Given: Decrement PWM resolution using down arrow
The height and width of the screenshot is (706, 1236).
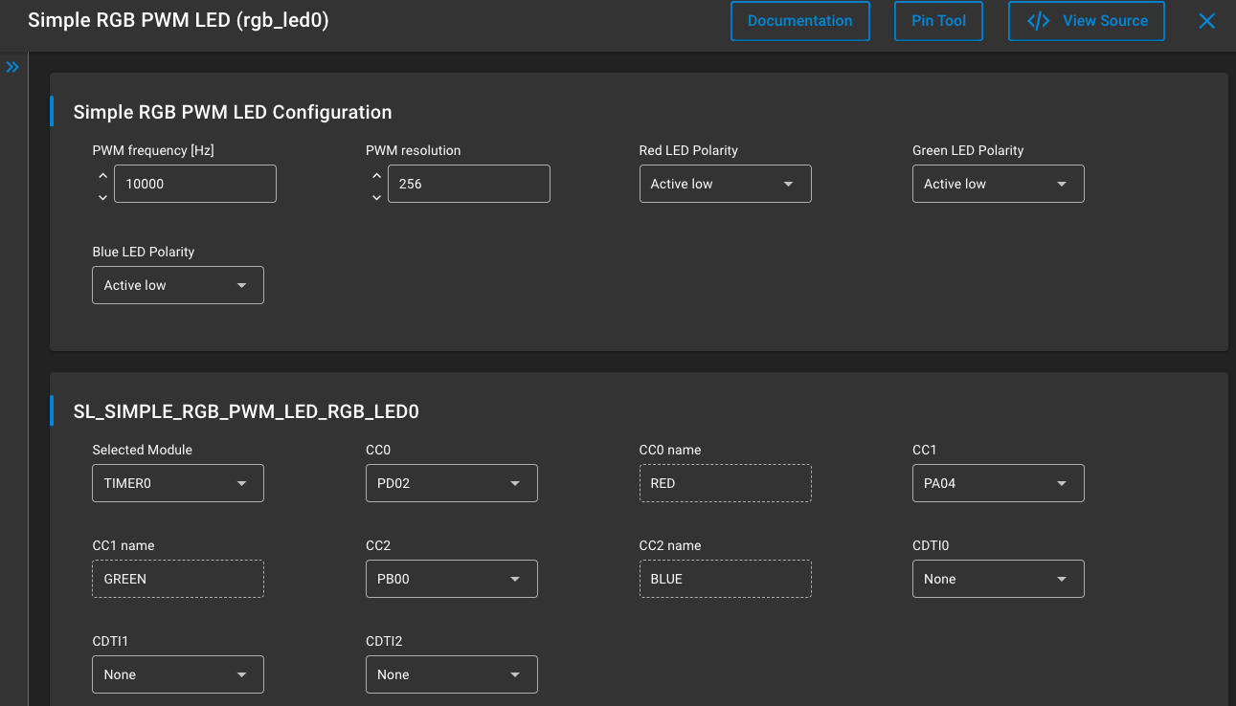Looking at the screenshot, I should [376, 197].
